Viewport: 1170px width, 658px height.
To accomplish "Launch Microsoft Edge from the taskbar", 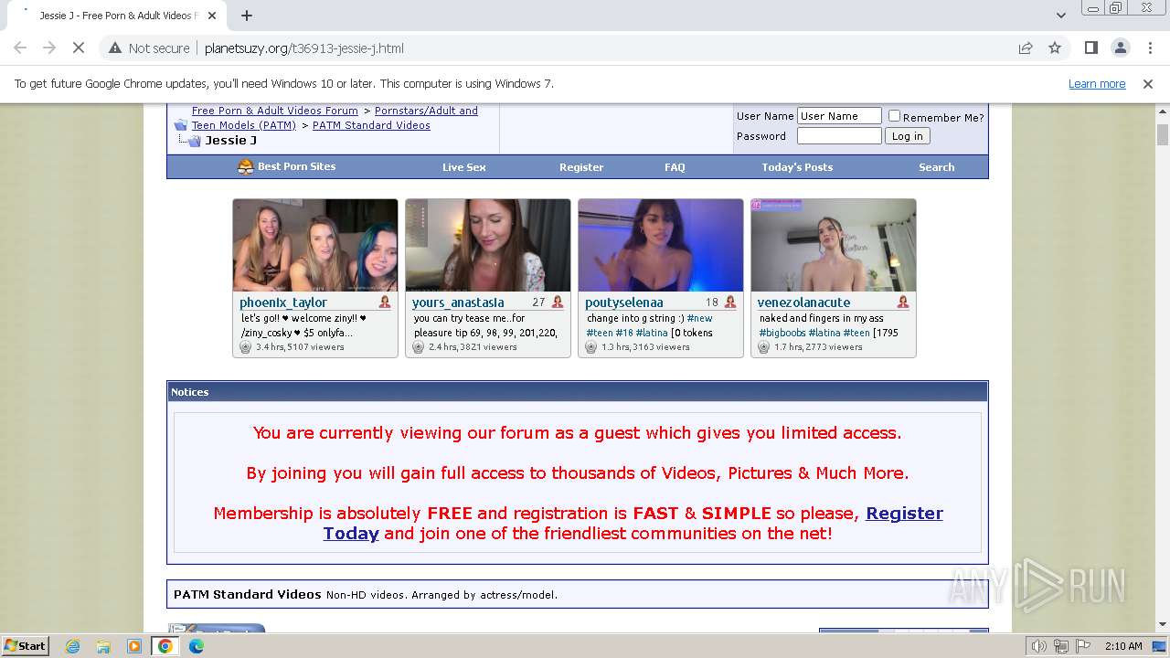I will tap(197, 646).
